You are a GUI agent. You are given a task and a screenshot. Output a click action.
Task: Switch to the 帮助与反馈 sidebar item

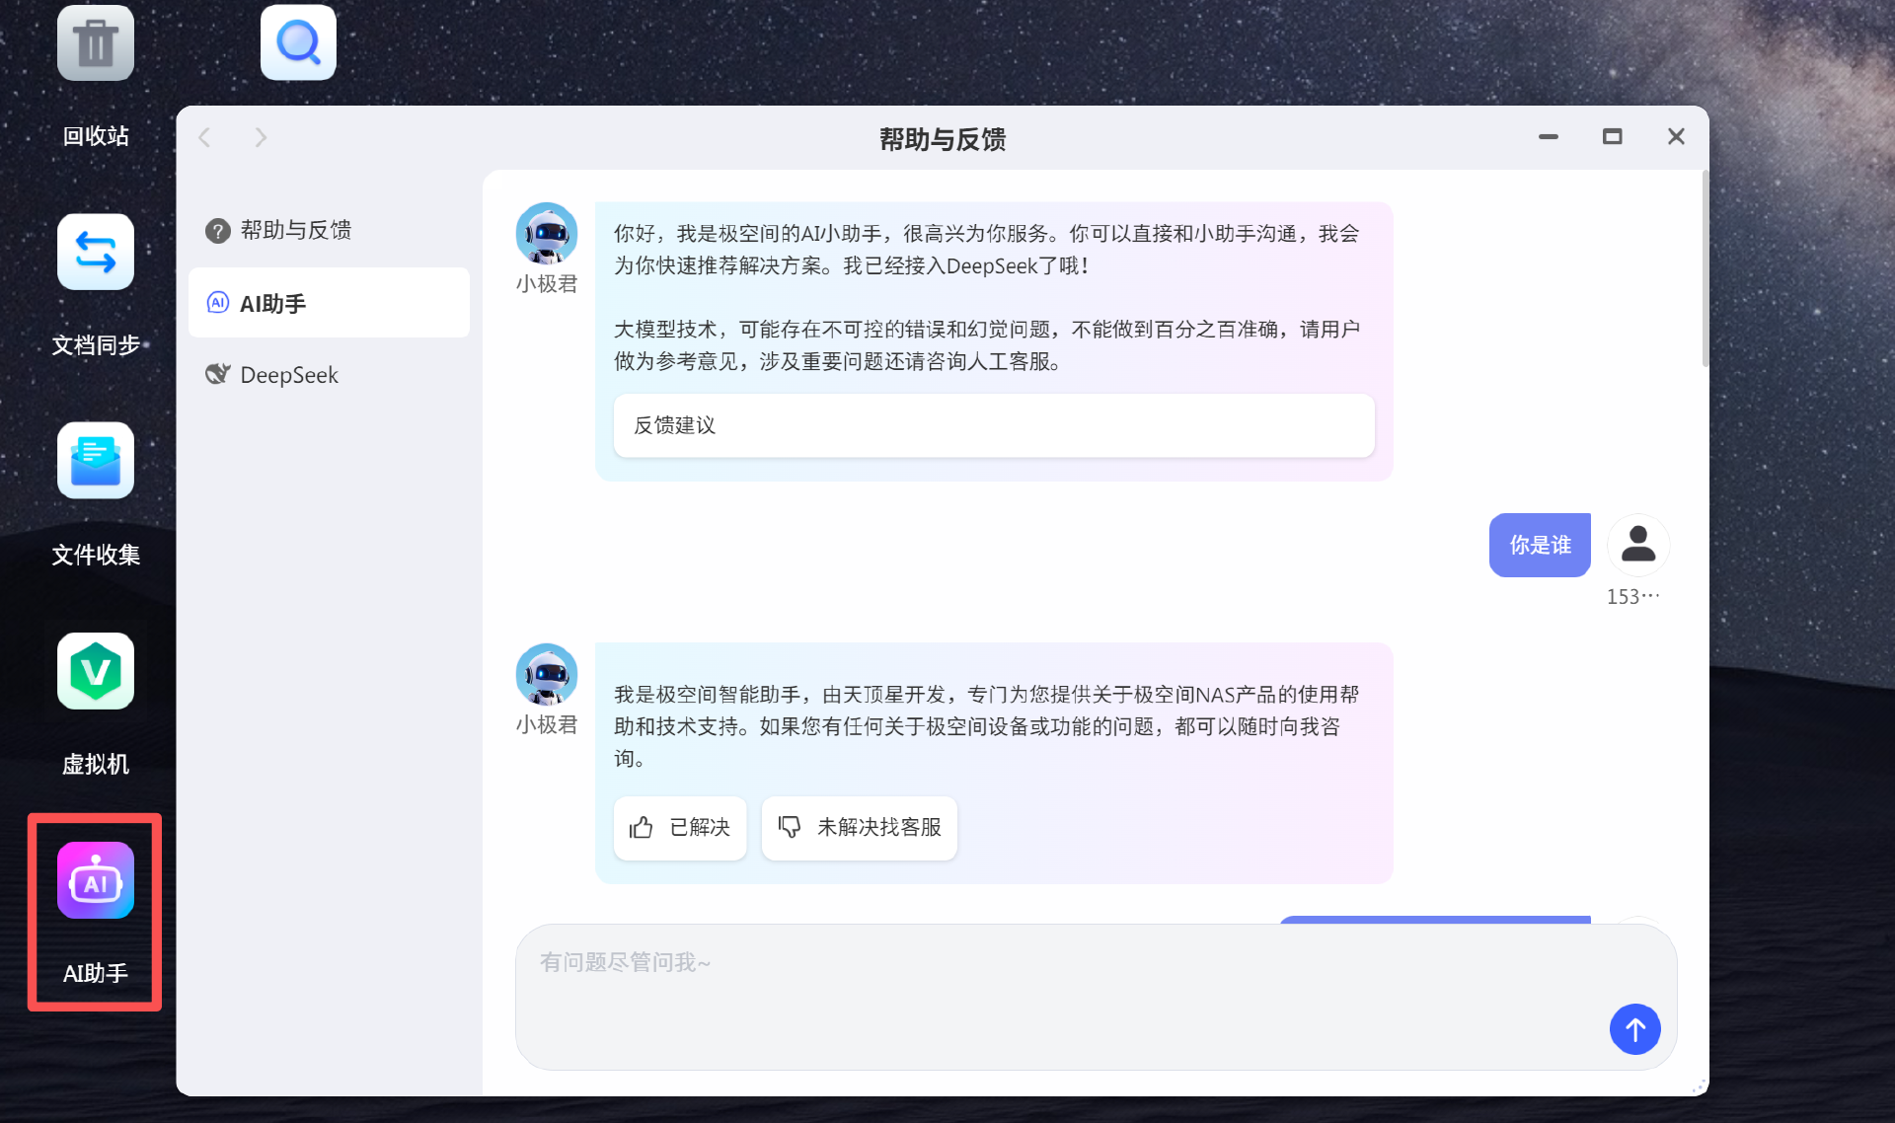pyautogui.click(x=296, y=230)
